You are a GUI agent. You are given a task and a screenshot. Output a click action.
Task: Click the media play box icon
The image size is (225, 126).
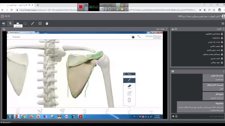coord(40,23)
